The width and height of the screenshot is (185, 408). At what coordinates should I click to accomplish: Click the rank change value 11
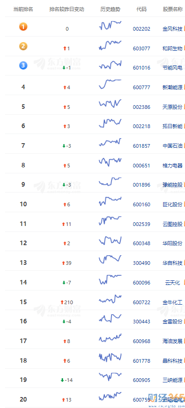tap(69, 224)
